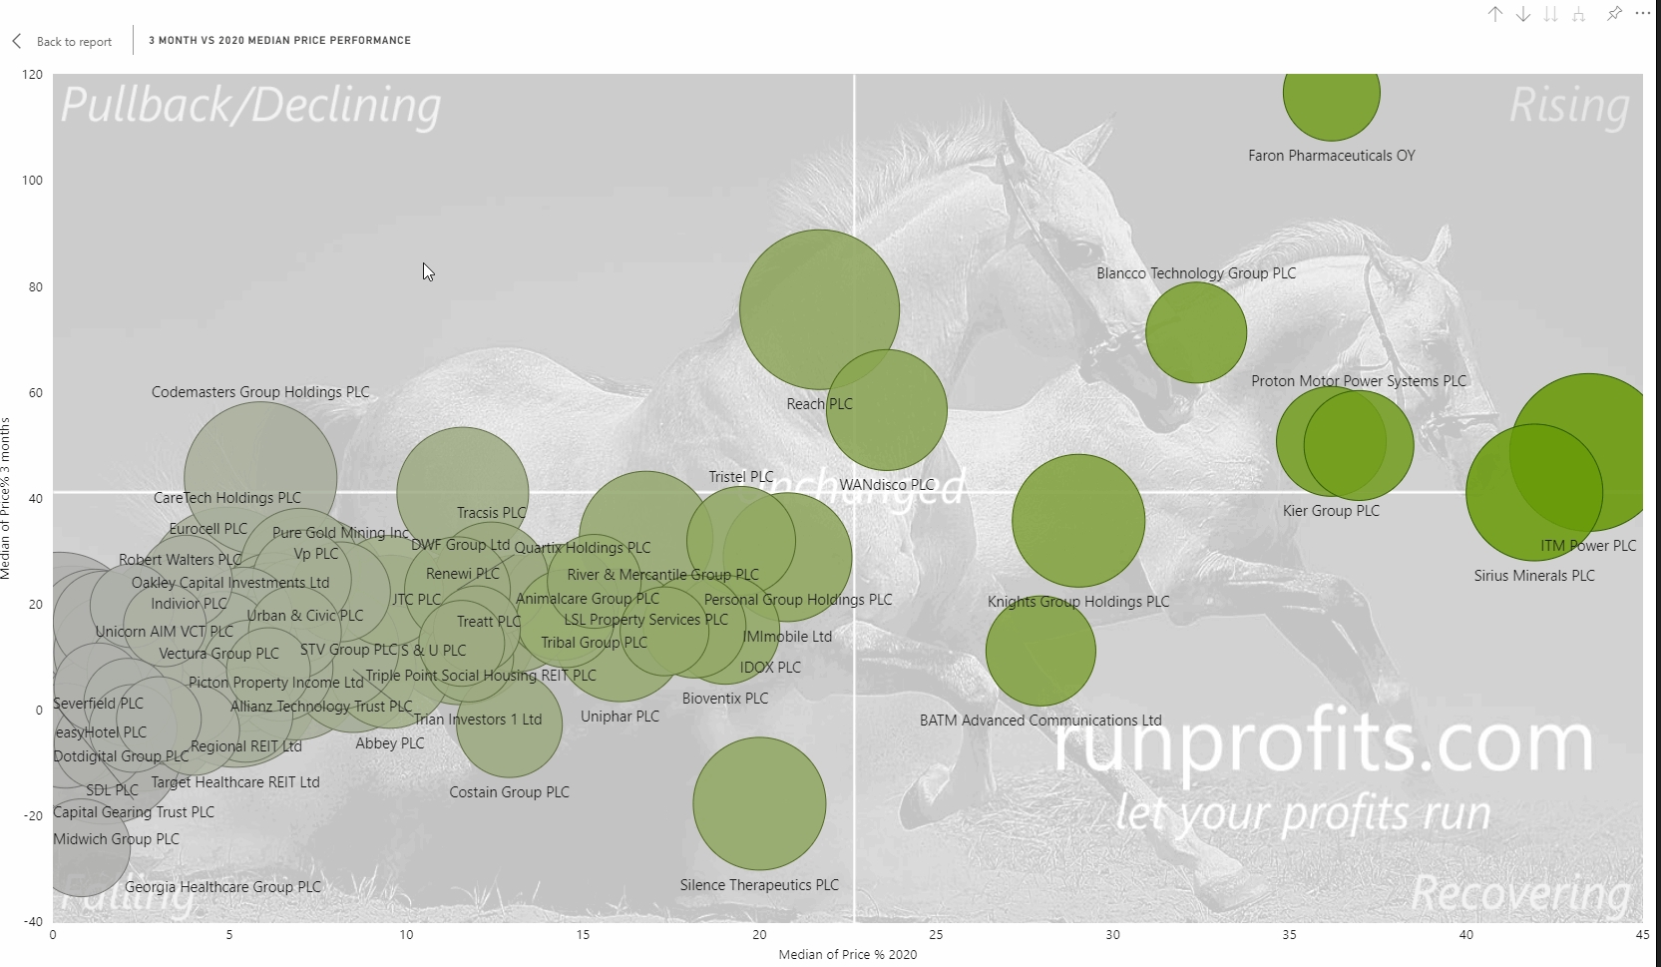Click the Tristel PLC label
The width and height of the screenshot is (1661, 967).
click(741, 477)
